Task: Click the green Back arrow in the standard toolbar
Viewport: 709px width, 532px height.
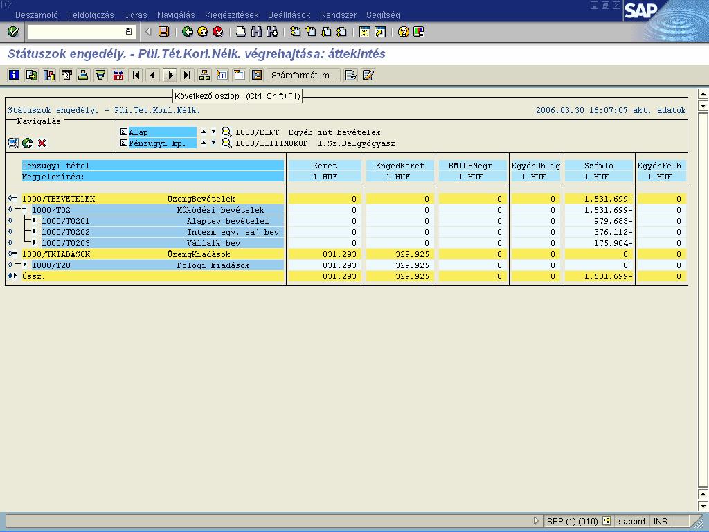Action: [187, 32]
